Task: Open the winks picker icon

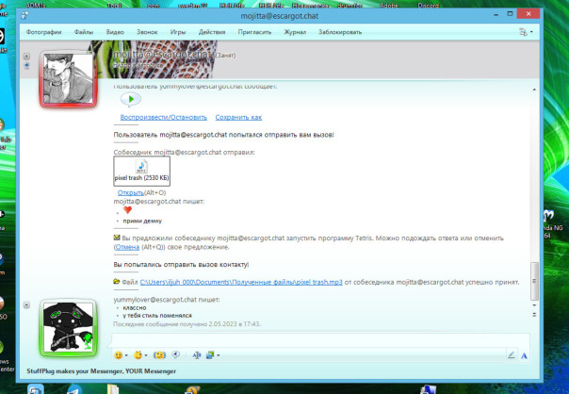Action: (138, 355)
